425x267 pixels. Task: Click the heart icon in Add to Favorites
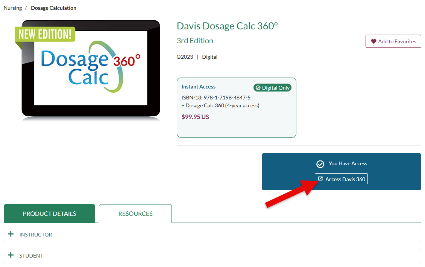(x=373, y=41)
